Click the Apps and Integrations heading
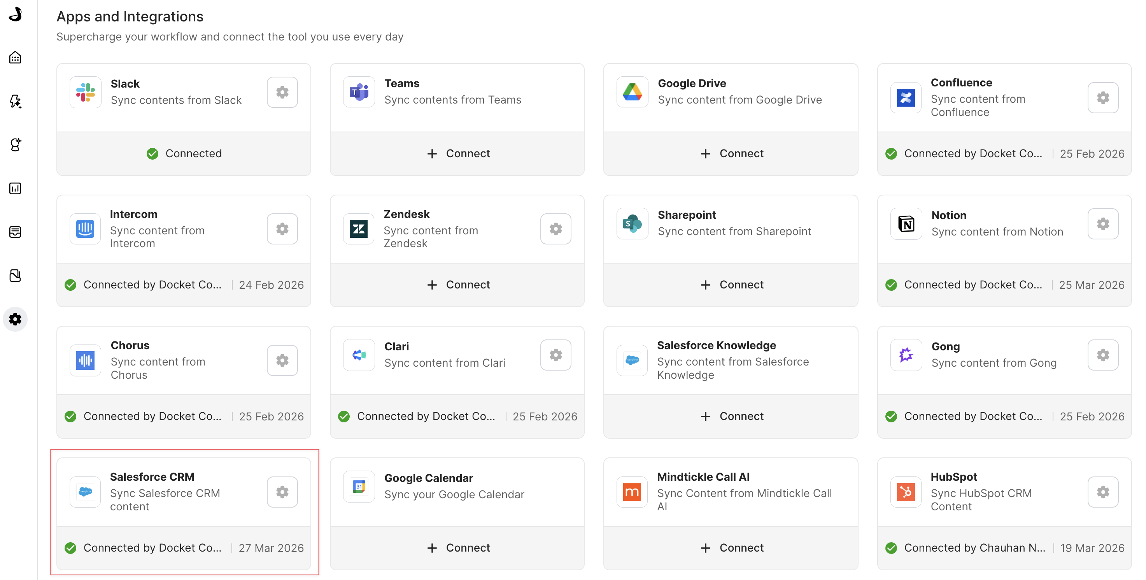1146x580 pixels. pyautogui.click(x=130, y=16)
